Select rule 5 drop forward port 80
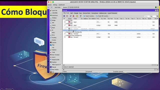The image size is (160, 90). (110, 37)
